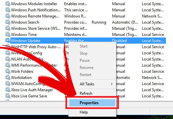This screenshot has width=173, height=119.
Task: Click gear icon beside Windows Push Notification
Action: point(7,10)
